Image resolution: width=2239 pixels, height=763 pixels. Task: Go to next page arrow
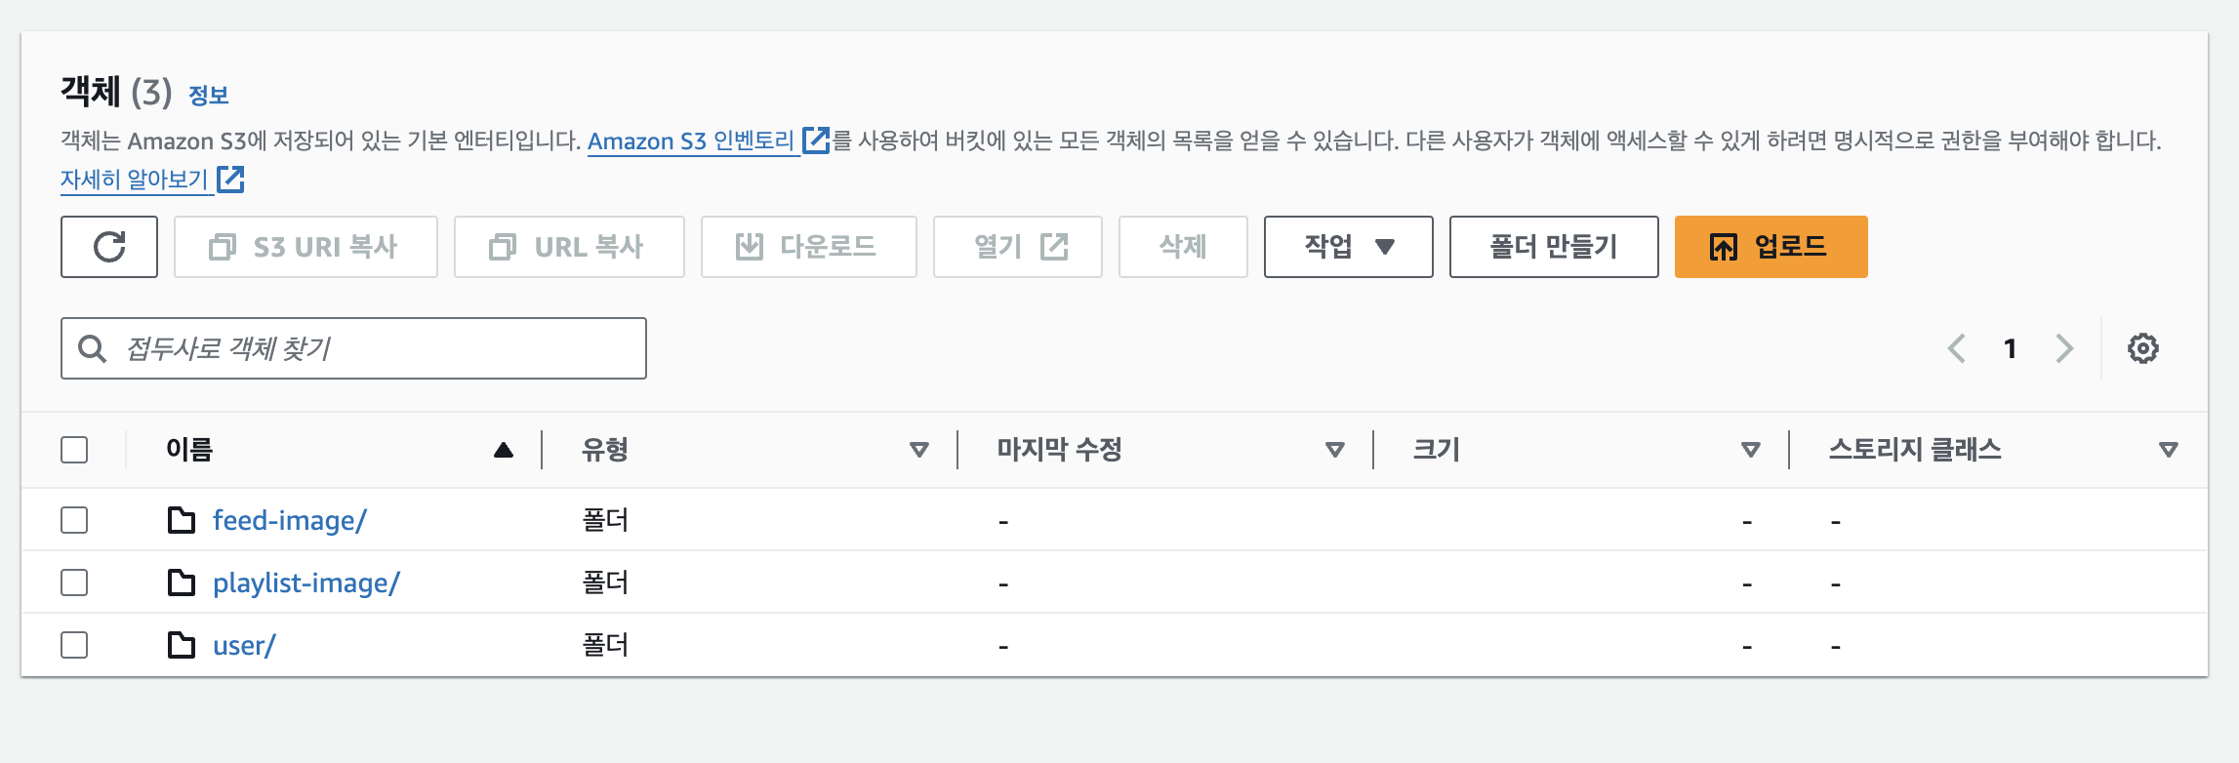pos(2063,348)
